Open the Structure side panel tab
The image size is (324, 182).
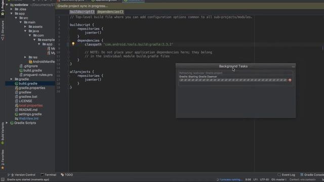point(3,30)
